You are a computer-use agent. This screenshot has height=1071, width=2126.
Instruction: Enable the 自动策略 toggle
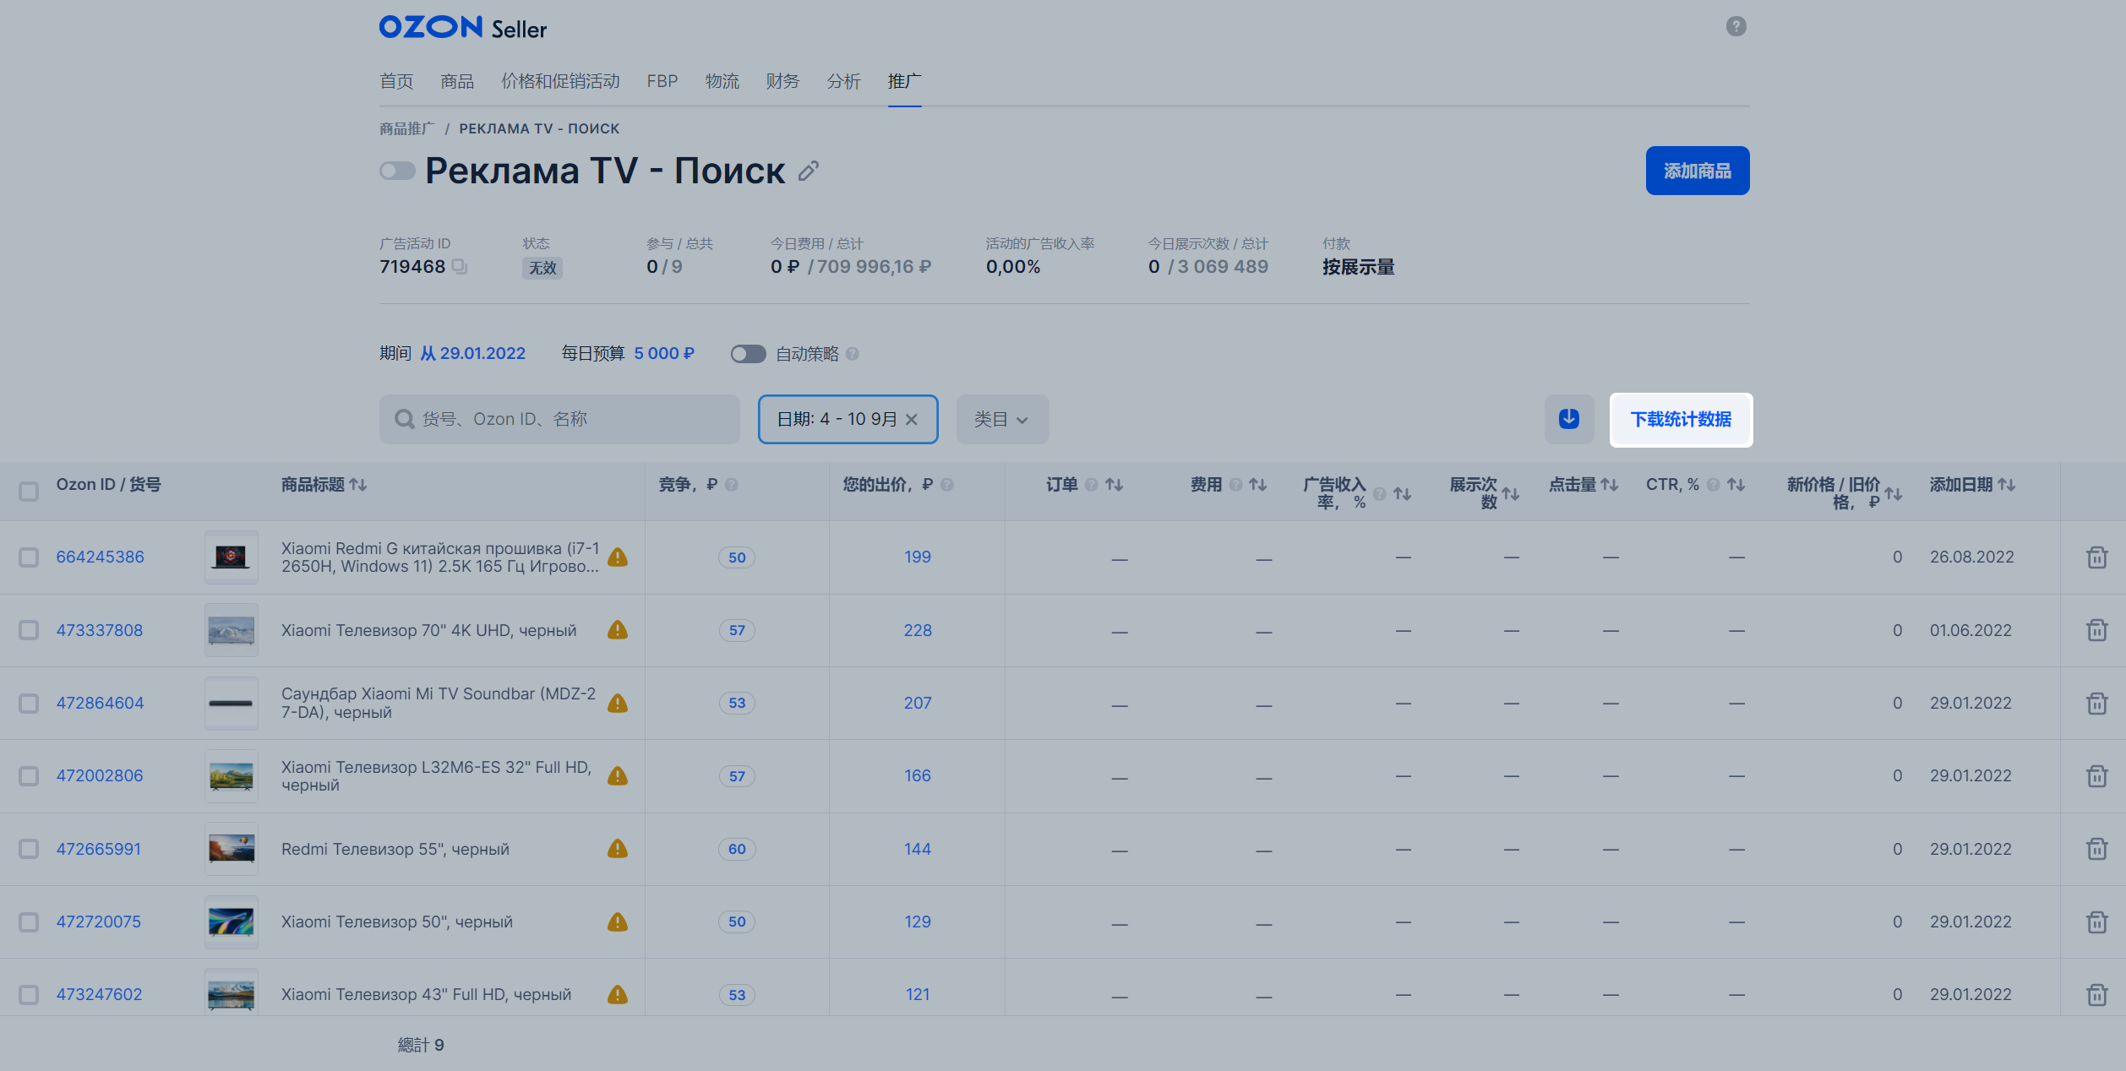tap(748, 354)
